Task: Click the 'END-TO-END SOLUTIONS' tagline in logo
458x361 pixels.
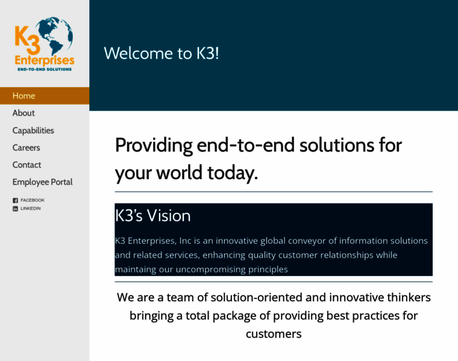Action: [45, 69]
